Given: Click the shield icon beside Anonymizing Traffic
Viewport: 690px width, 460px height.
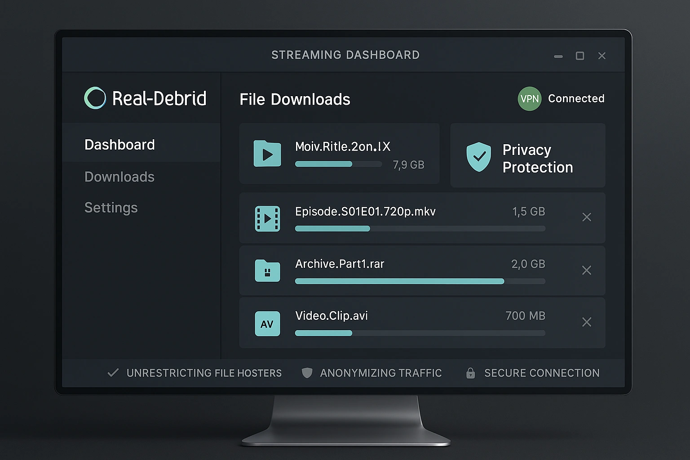Looking at the screenshot, I should pos(307,373).
